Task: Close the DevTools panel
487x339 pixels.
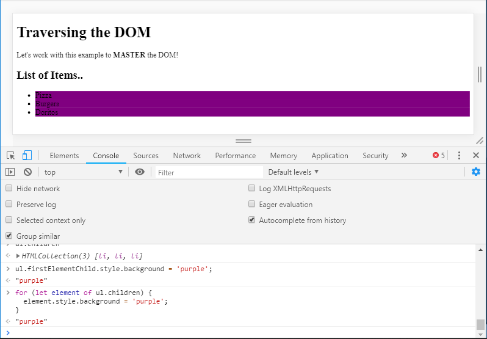Action: point(476,155)
